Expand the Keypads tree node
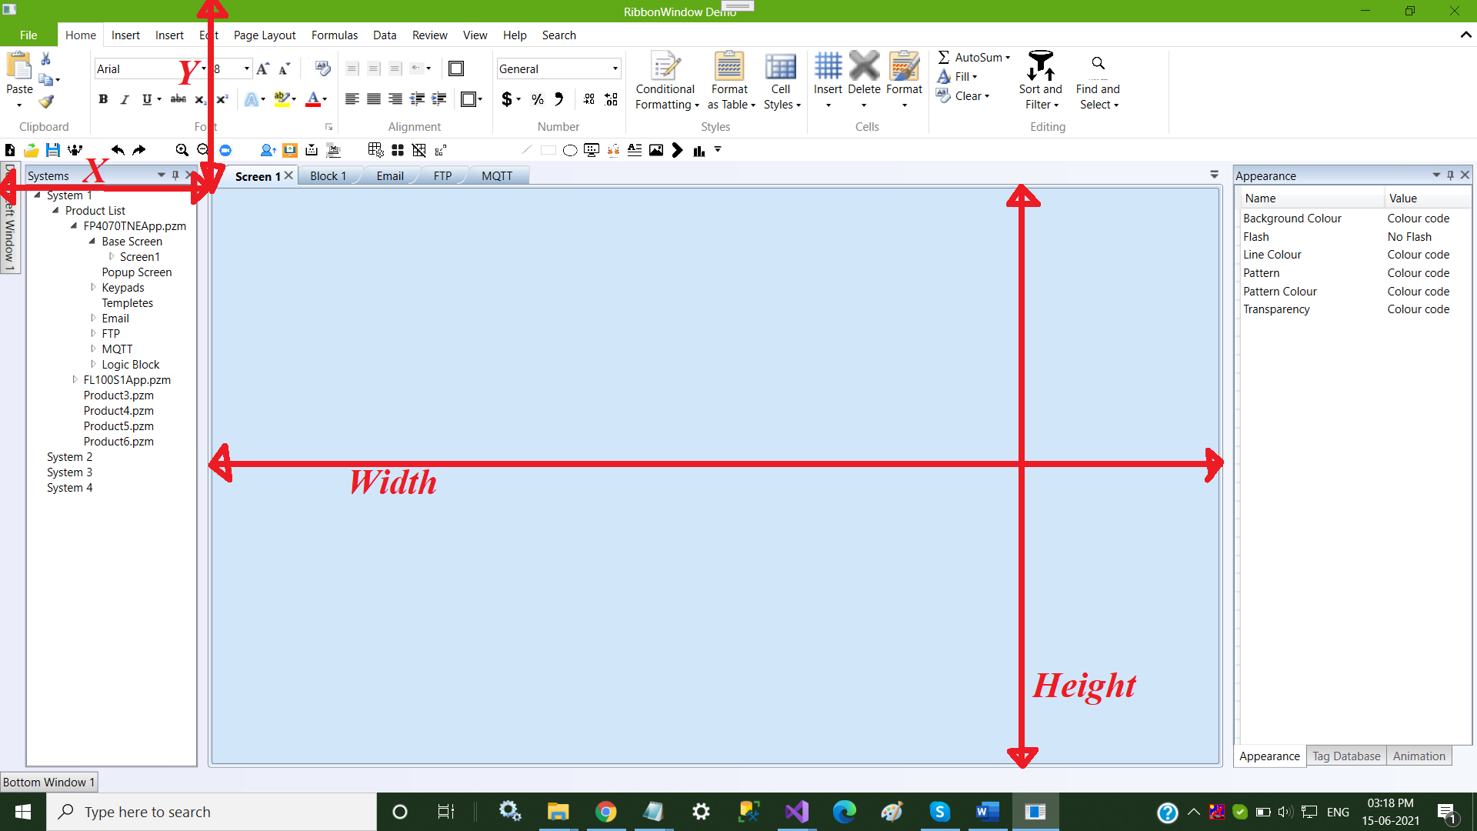Screen dimensions: 1477x831 tap(93, 287)
